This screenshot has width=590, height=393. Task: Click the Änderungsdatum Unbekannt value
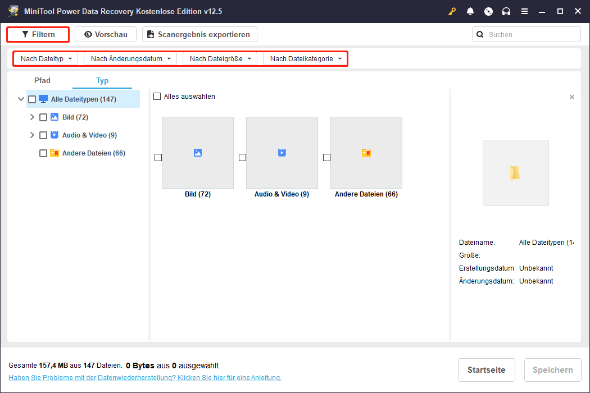[536, 281]
